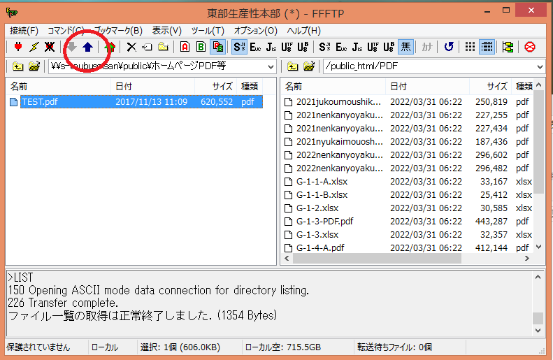
Task: Enable ASCII transfer mode (red A)
Action: (185, 47)
